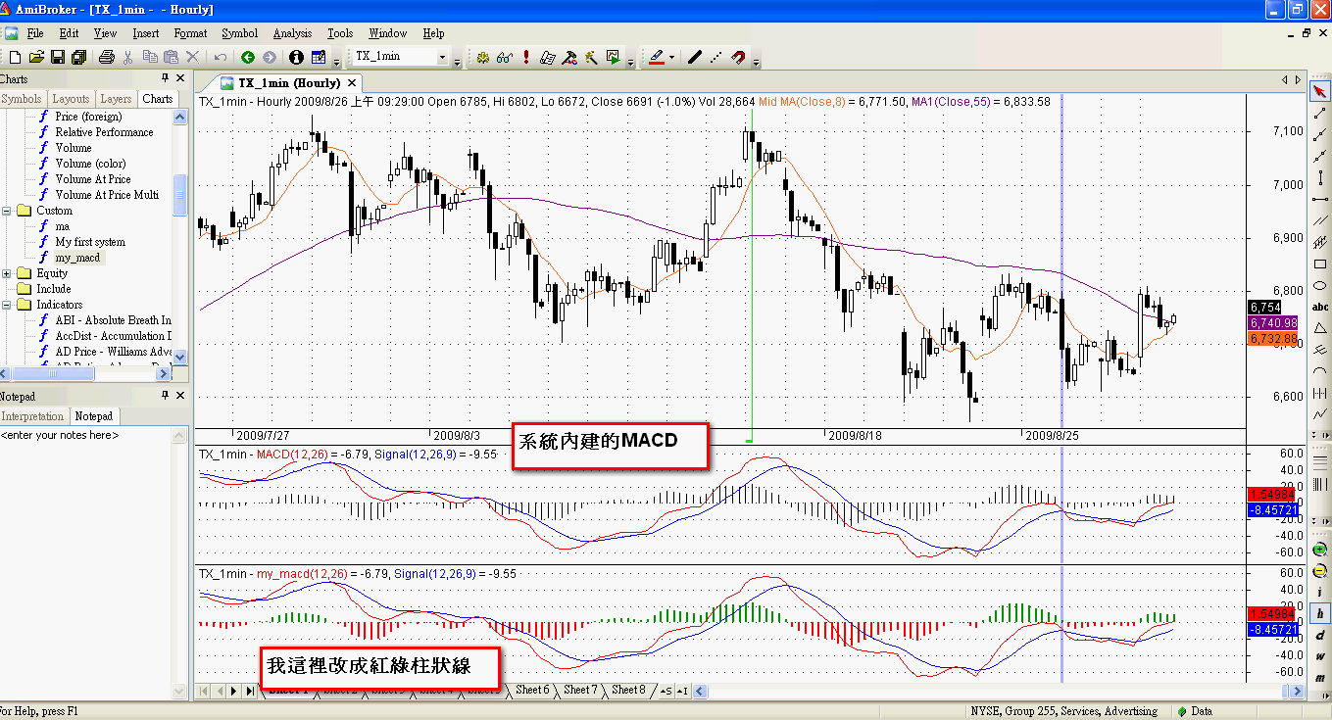
Task: Click the Save All toolbar icon
Action: (x=79, y=57)
